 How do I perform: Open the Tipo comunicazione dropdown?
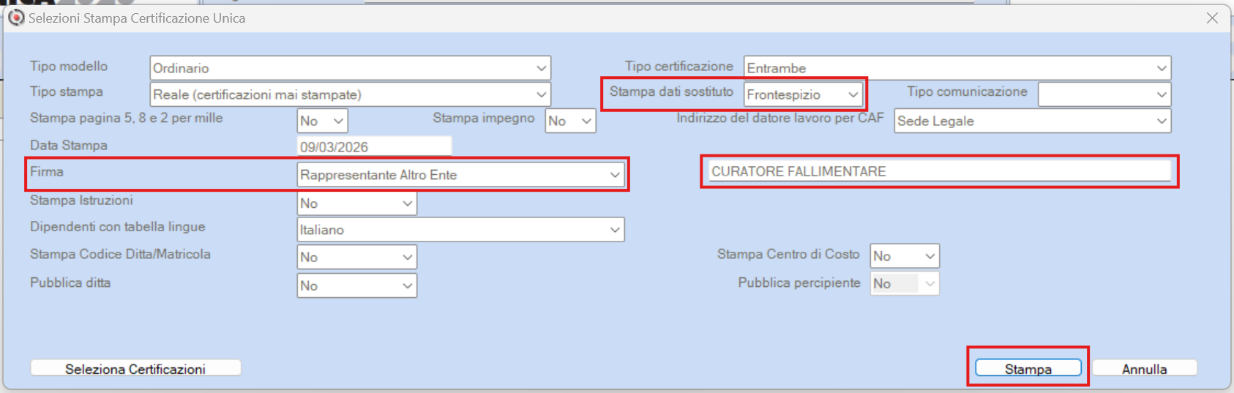tap(1104, 94)
